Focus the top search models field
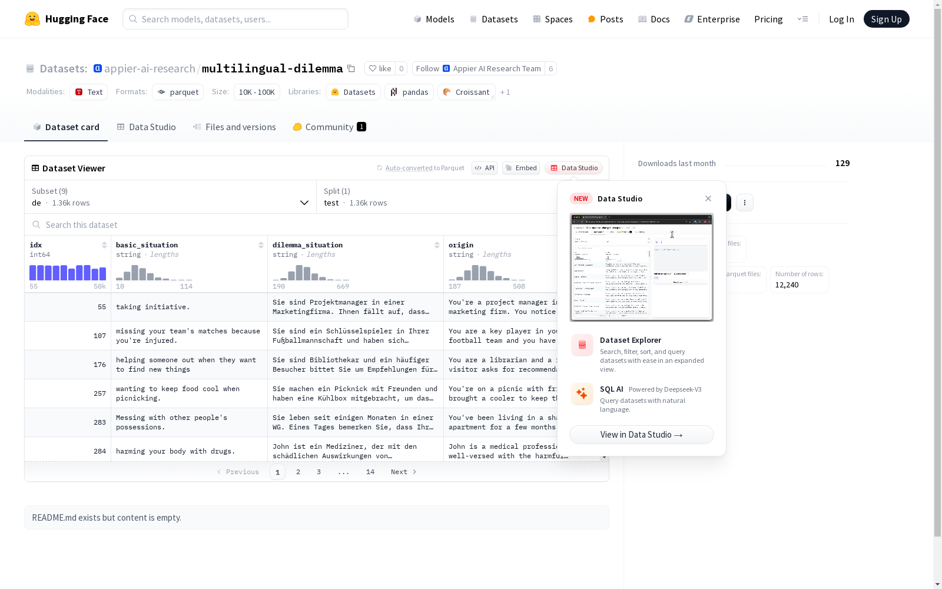 click(235, 19)
